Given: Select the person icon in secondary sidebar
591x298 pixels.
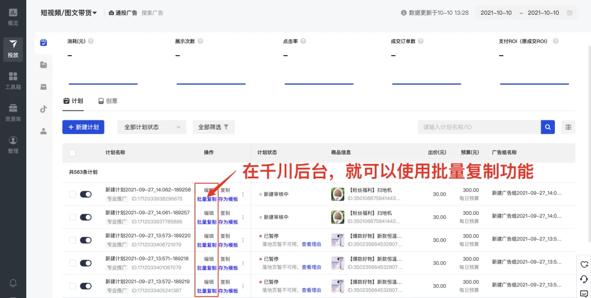Looking at the screenshot, I should click(x=43, y=131).
